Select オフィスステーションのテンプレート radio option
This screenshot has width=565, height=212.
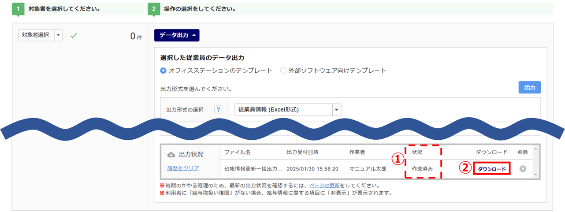[163, 71]
